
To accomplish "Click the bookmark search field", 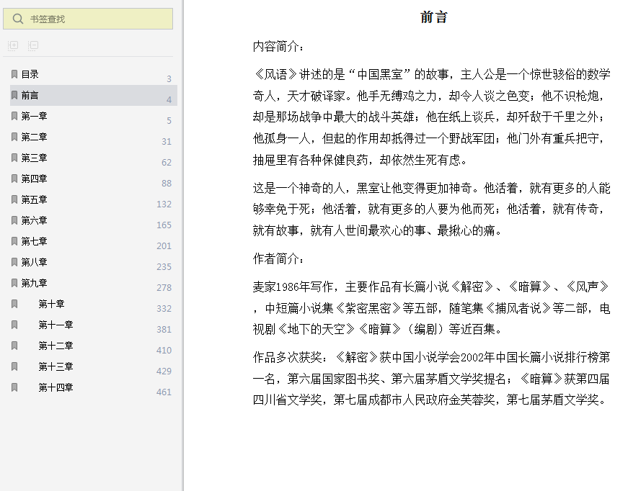I will [x=88, y=19].
